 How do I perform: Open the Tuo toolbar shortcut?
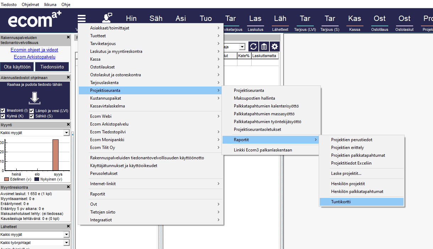point(206,18)
